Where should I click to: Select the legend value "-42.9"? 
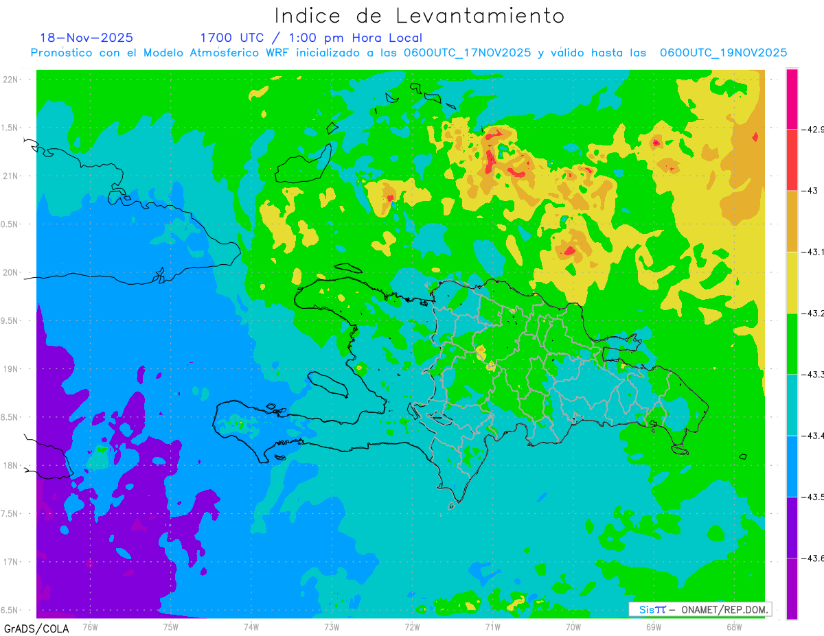[x=812, y=130]
